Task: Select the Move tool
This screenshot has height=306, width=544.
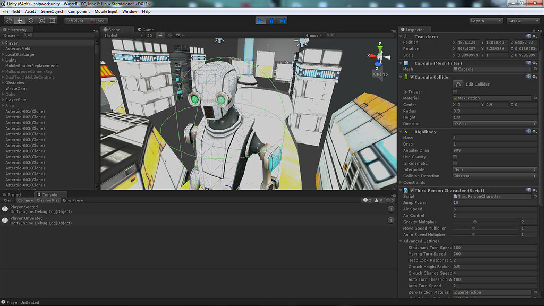Action: point(19,20)
